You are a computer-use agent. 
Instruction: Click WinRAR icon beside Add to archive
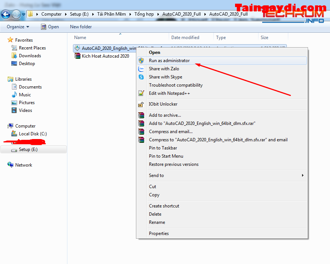coord(141,115)
